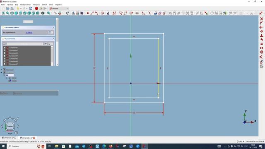Execute macro with the play icon
The width and height of the screenshot is (265, 149).
pos(45,8)
